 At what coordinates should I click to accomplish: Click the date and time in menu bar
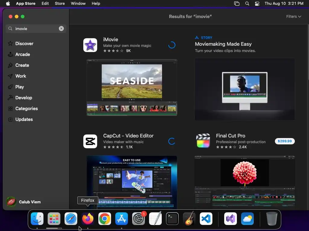click(x=284, y=3)
